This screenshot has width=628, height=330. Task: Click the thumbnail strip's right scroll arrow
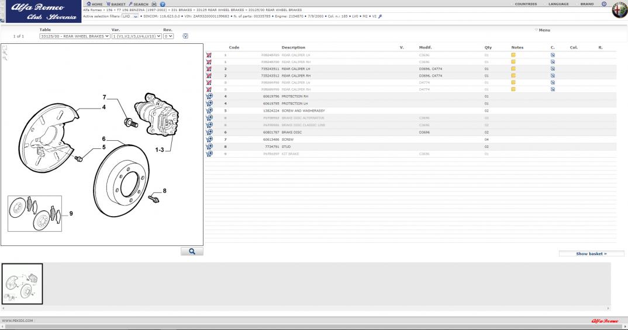pos(609,308)
